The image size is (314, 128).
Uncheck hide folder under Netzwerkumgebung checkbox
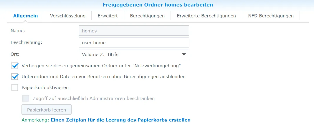pyautogui.click(x=15, y=66)
